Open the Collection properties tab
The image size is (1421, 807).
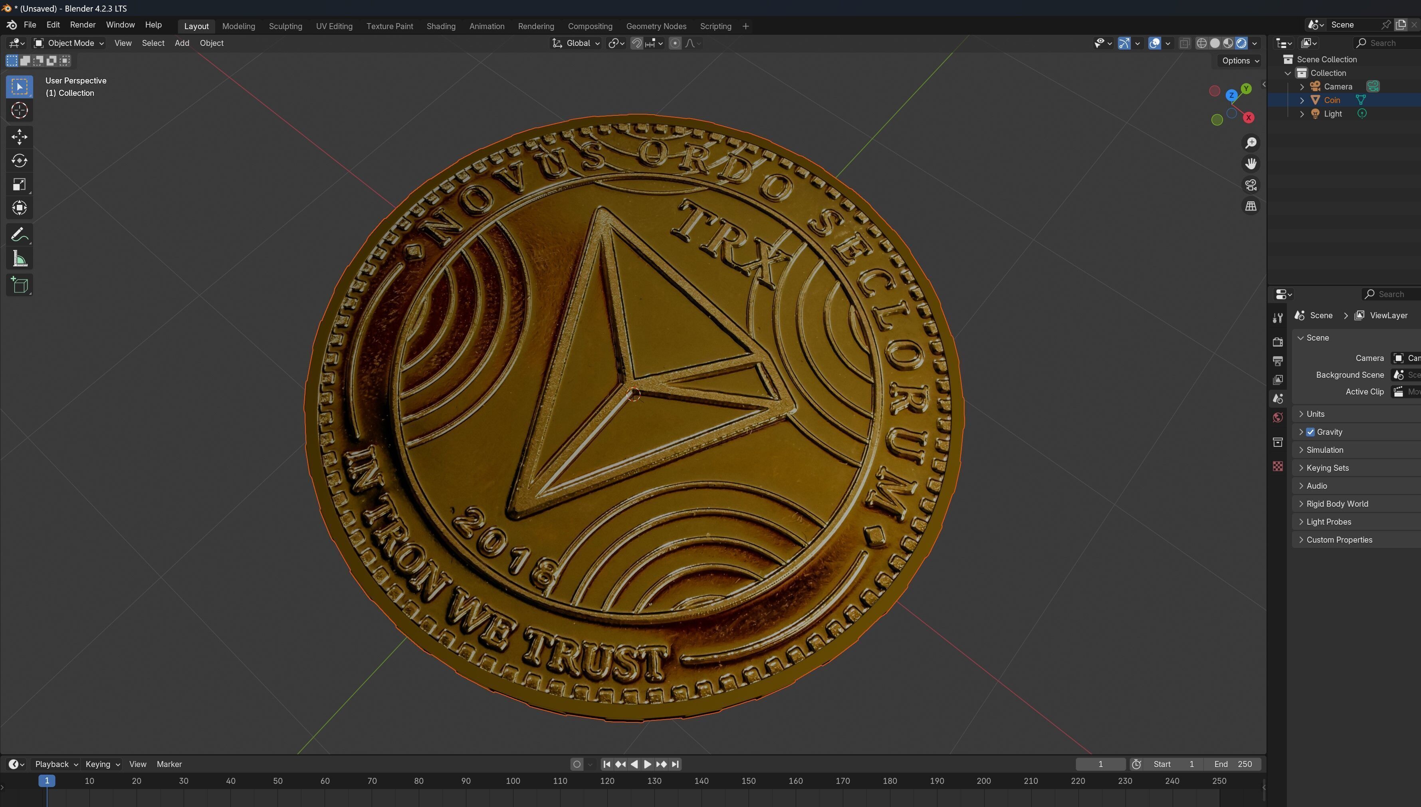tap(1278, 442)
